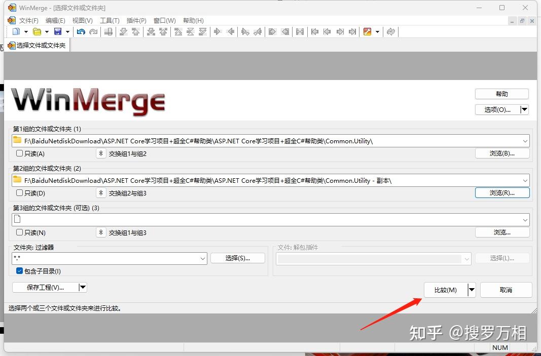Viewport: 541px width, 356px height.
Task: Click 浏览(R)... to browse for group 2 folder
Action: [501, 193]
